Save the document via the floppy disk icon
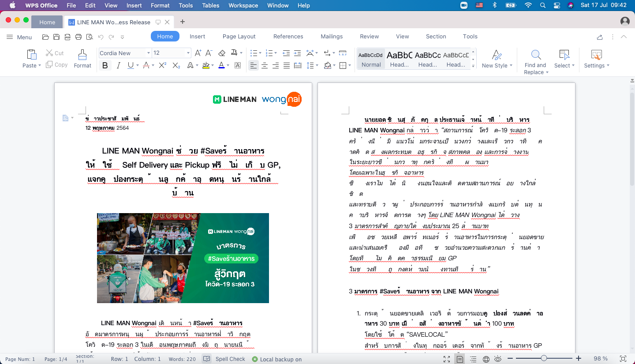The width and height of the screenshot is (635, 364). click(x=56, y=37)
